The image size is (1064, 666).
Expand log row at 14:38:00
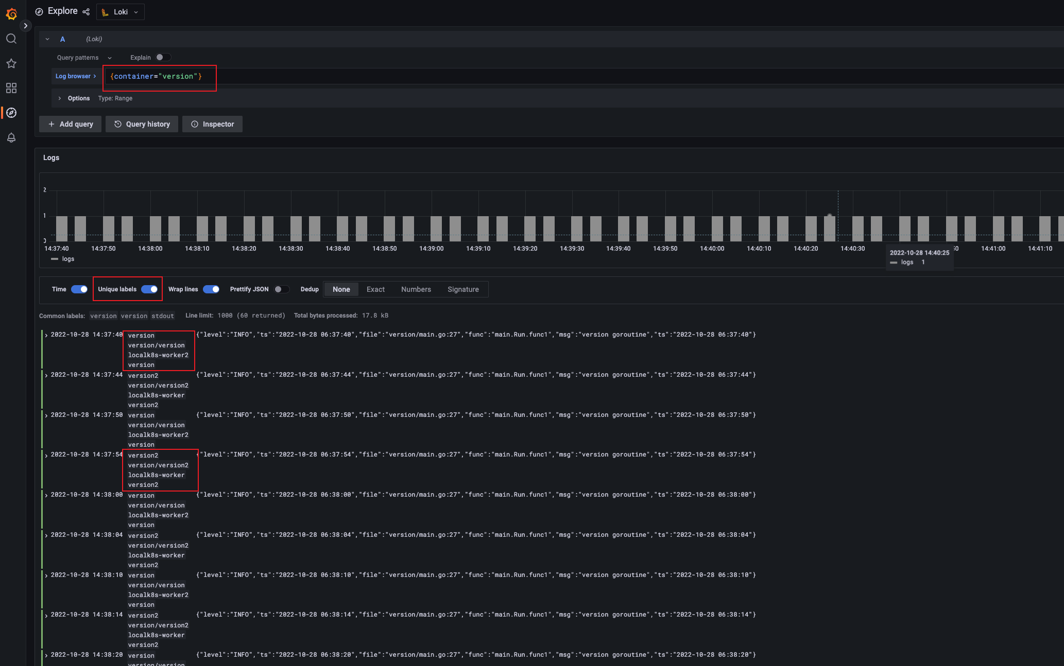(x=46, y=495)
